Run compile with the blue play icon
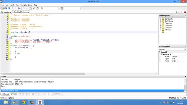Viewport: 187px width, 105px height. point(20,8)
